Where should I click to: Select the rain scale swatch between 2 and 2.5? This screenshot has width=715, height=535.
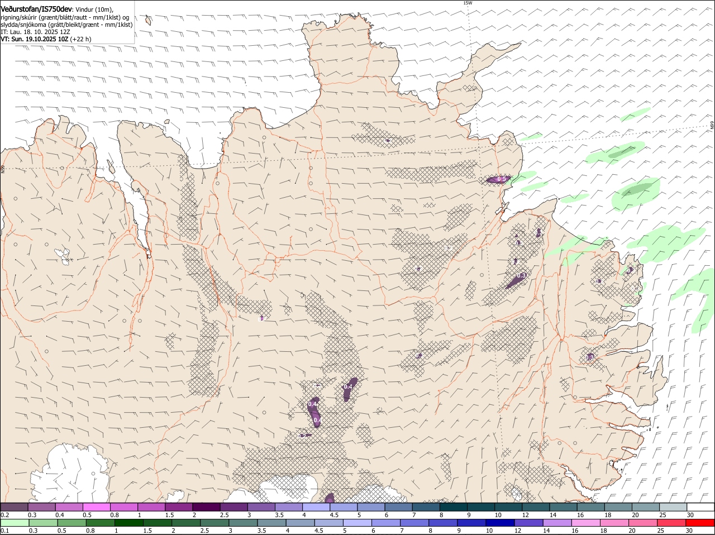pyautogui.click(x=186, y=523)
